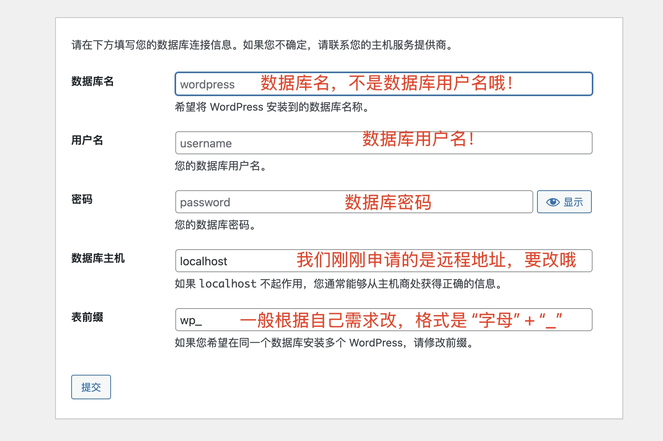The image size is (663, 441).
Task: Click the hint about changing the table prefix
Action: [324, 343]
